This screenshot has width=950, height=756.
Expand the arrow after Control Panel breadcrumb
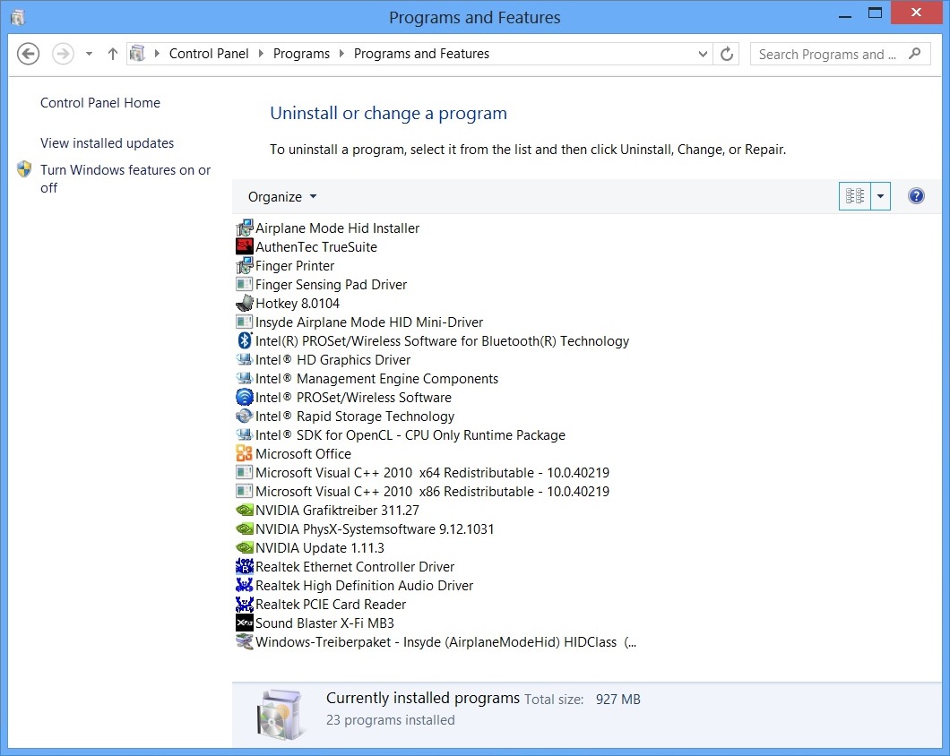coord(261,54)
